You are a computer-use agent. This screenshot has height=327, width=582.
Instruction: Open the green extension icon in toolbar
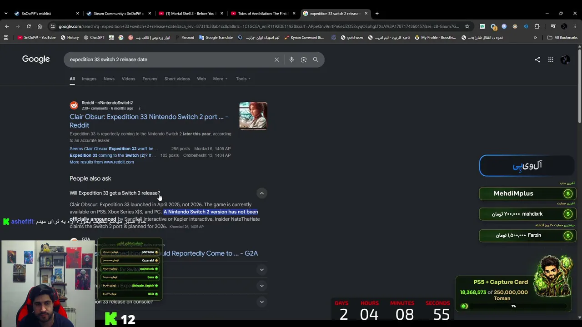coord(482,26)
